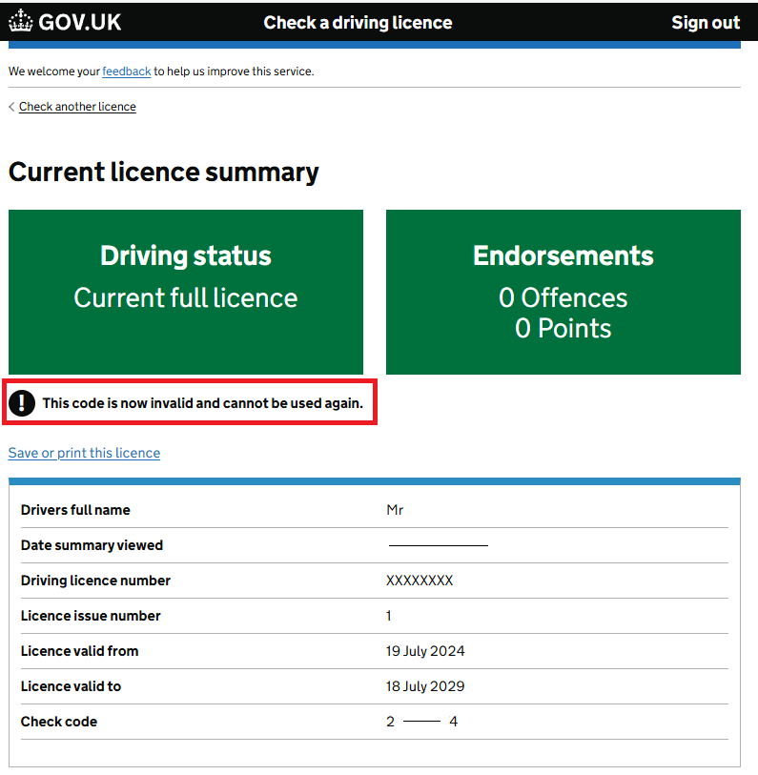The height and width of the screenshot is (775, 758).
Task: Go to Check another licence
Action: click(x=77, y=107)
